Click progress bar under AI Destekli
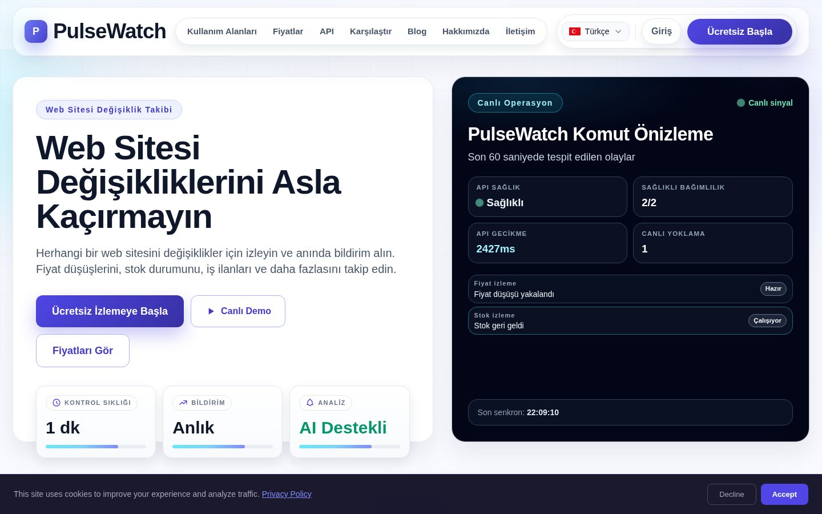The height and width of the screenshot is (514, 822). [349, 447]
